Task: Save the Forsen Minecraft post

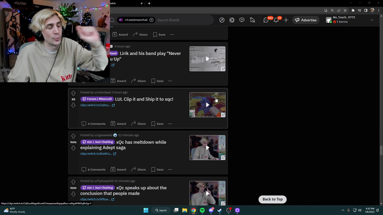Action: tap(157, 124)
